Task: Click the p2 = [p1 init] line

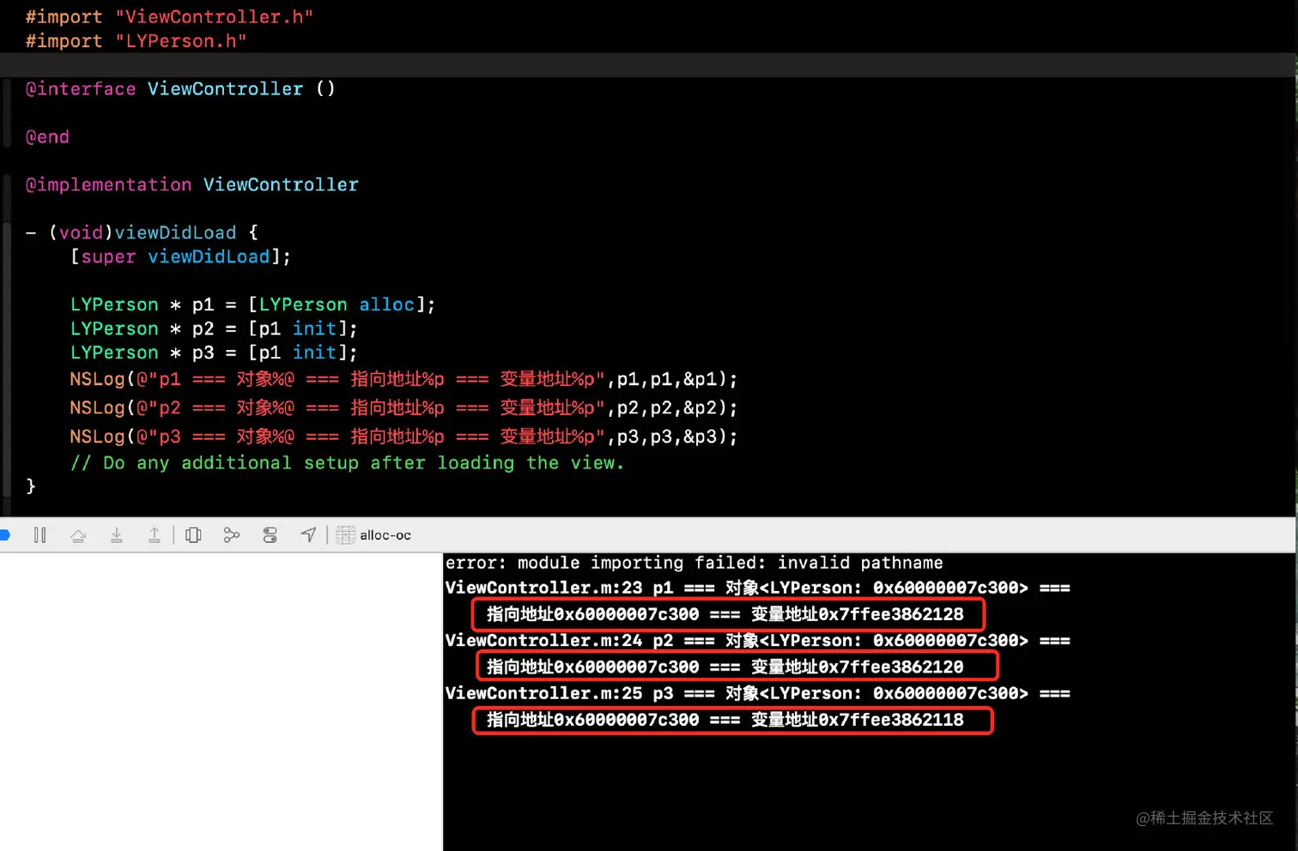Action: [214, 329]
